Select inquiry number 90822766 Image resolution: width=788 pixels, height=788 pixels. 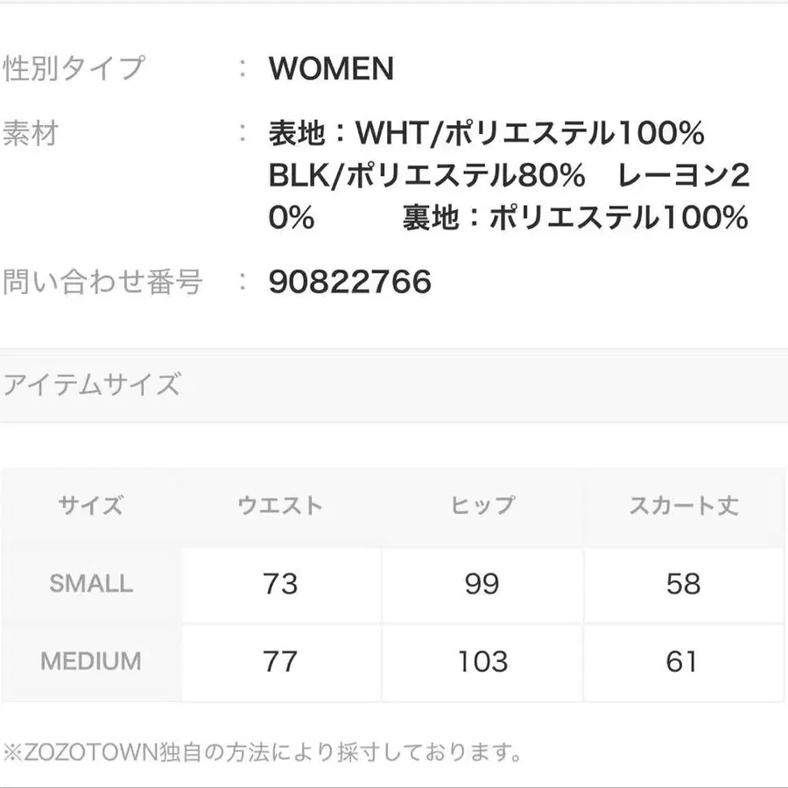click(x=350, y=282)
